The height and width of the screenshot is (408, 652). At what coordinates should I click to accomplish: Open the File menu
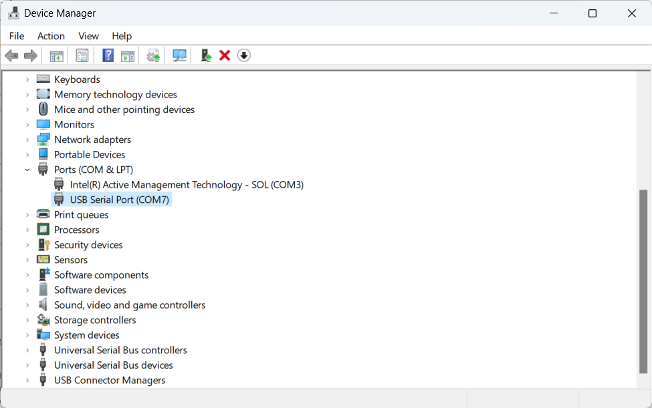coord(16,35)
